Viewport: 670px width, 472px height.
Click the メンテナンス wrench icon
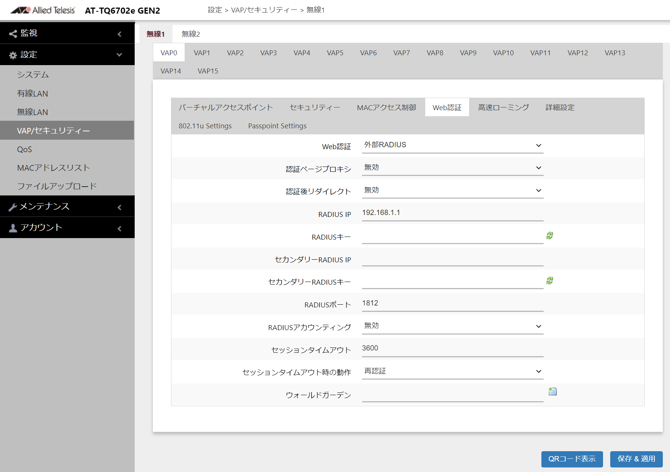(x=13, y=207)
